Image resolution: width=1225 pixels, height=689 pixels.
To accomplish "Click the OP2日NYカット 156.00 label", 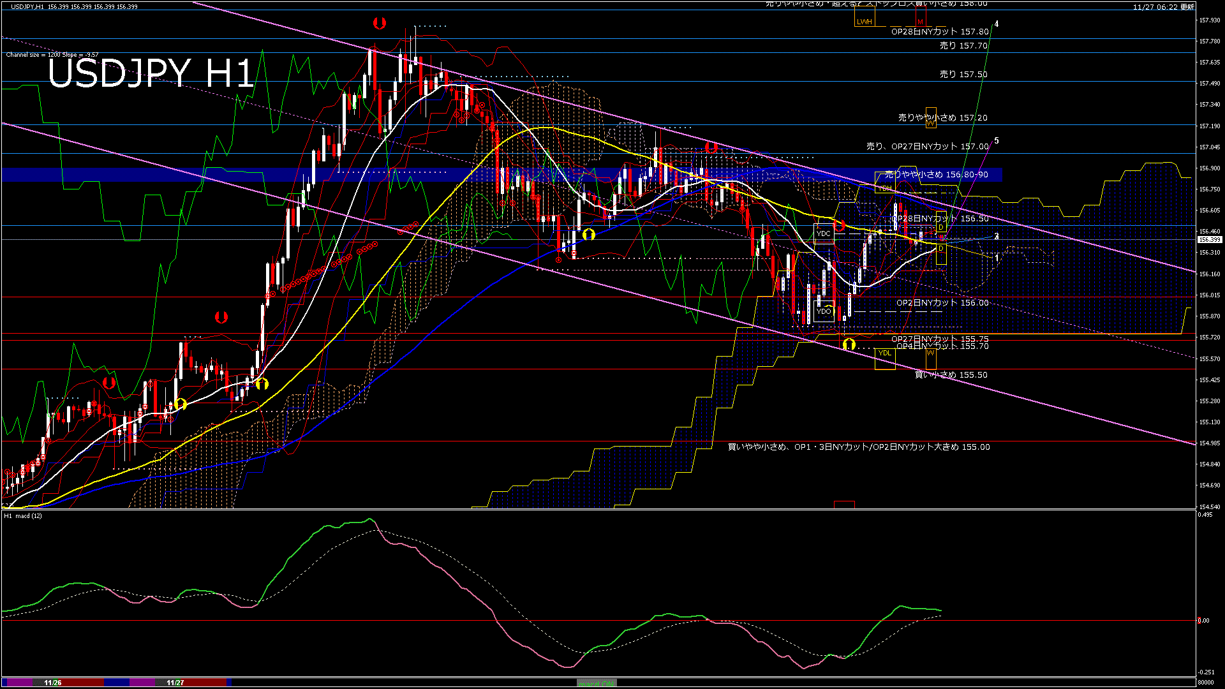I will pos(942,303).
